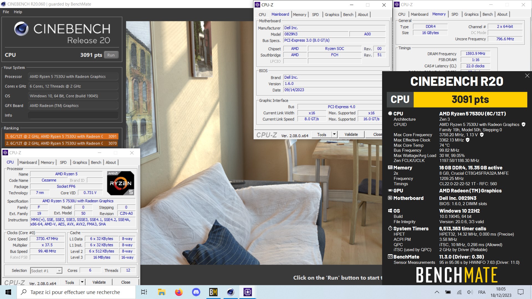This screenshot has width=532, height=299.
Task: Click BIOS Version field 1.6.0
Action: point(333,84)
